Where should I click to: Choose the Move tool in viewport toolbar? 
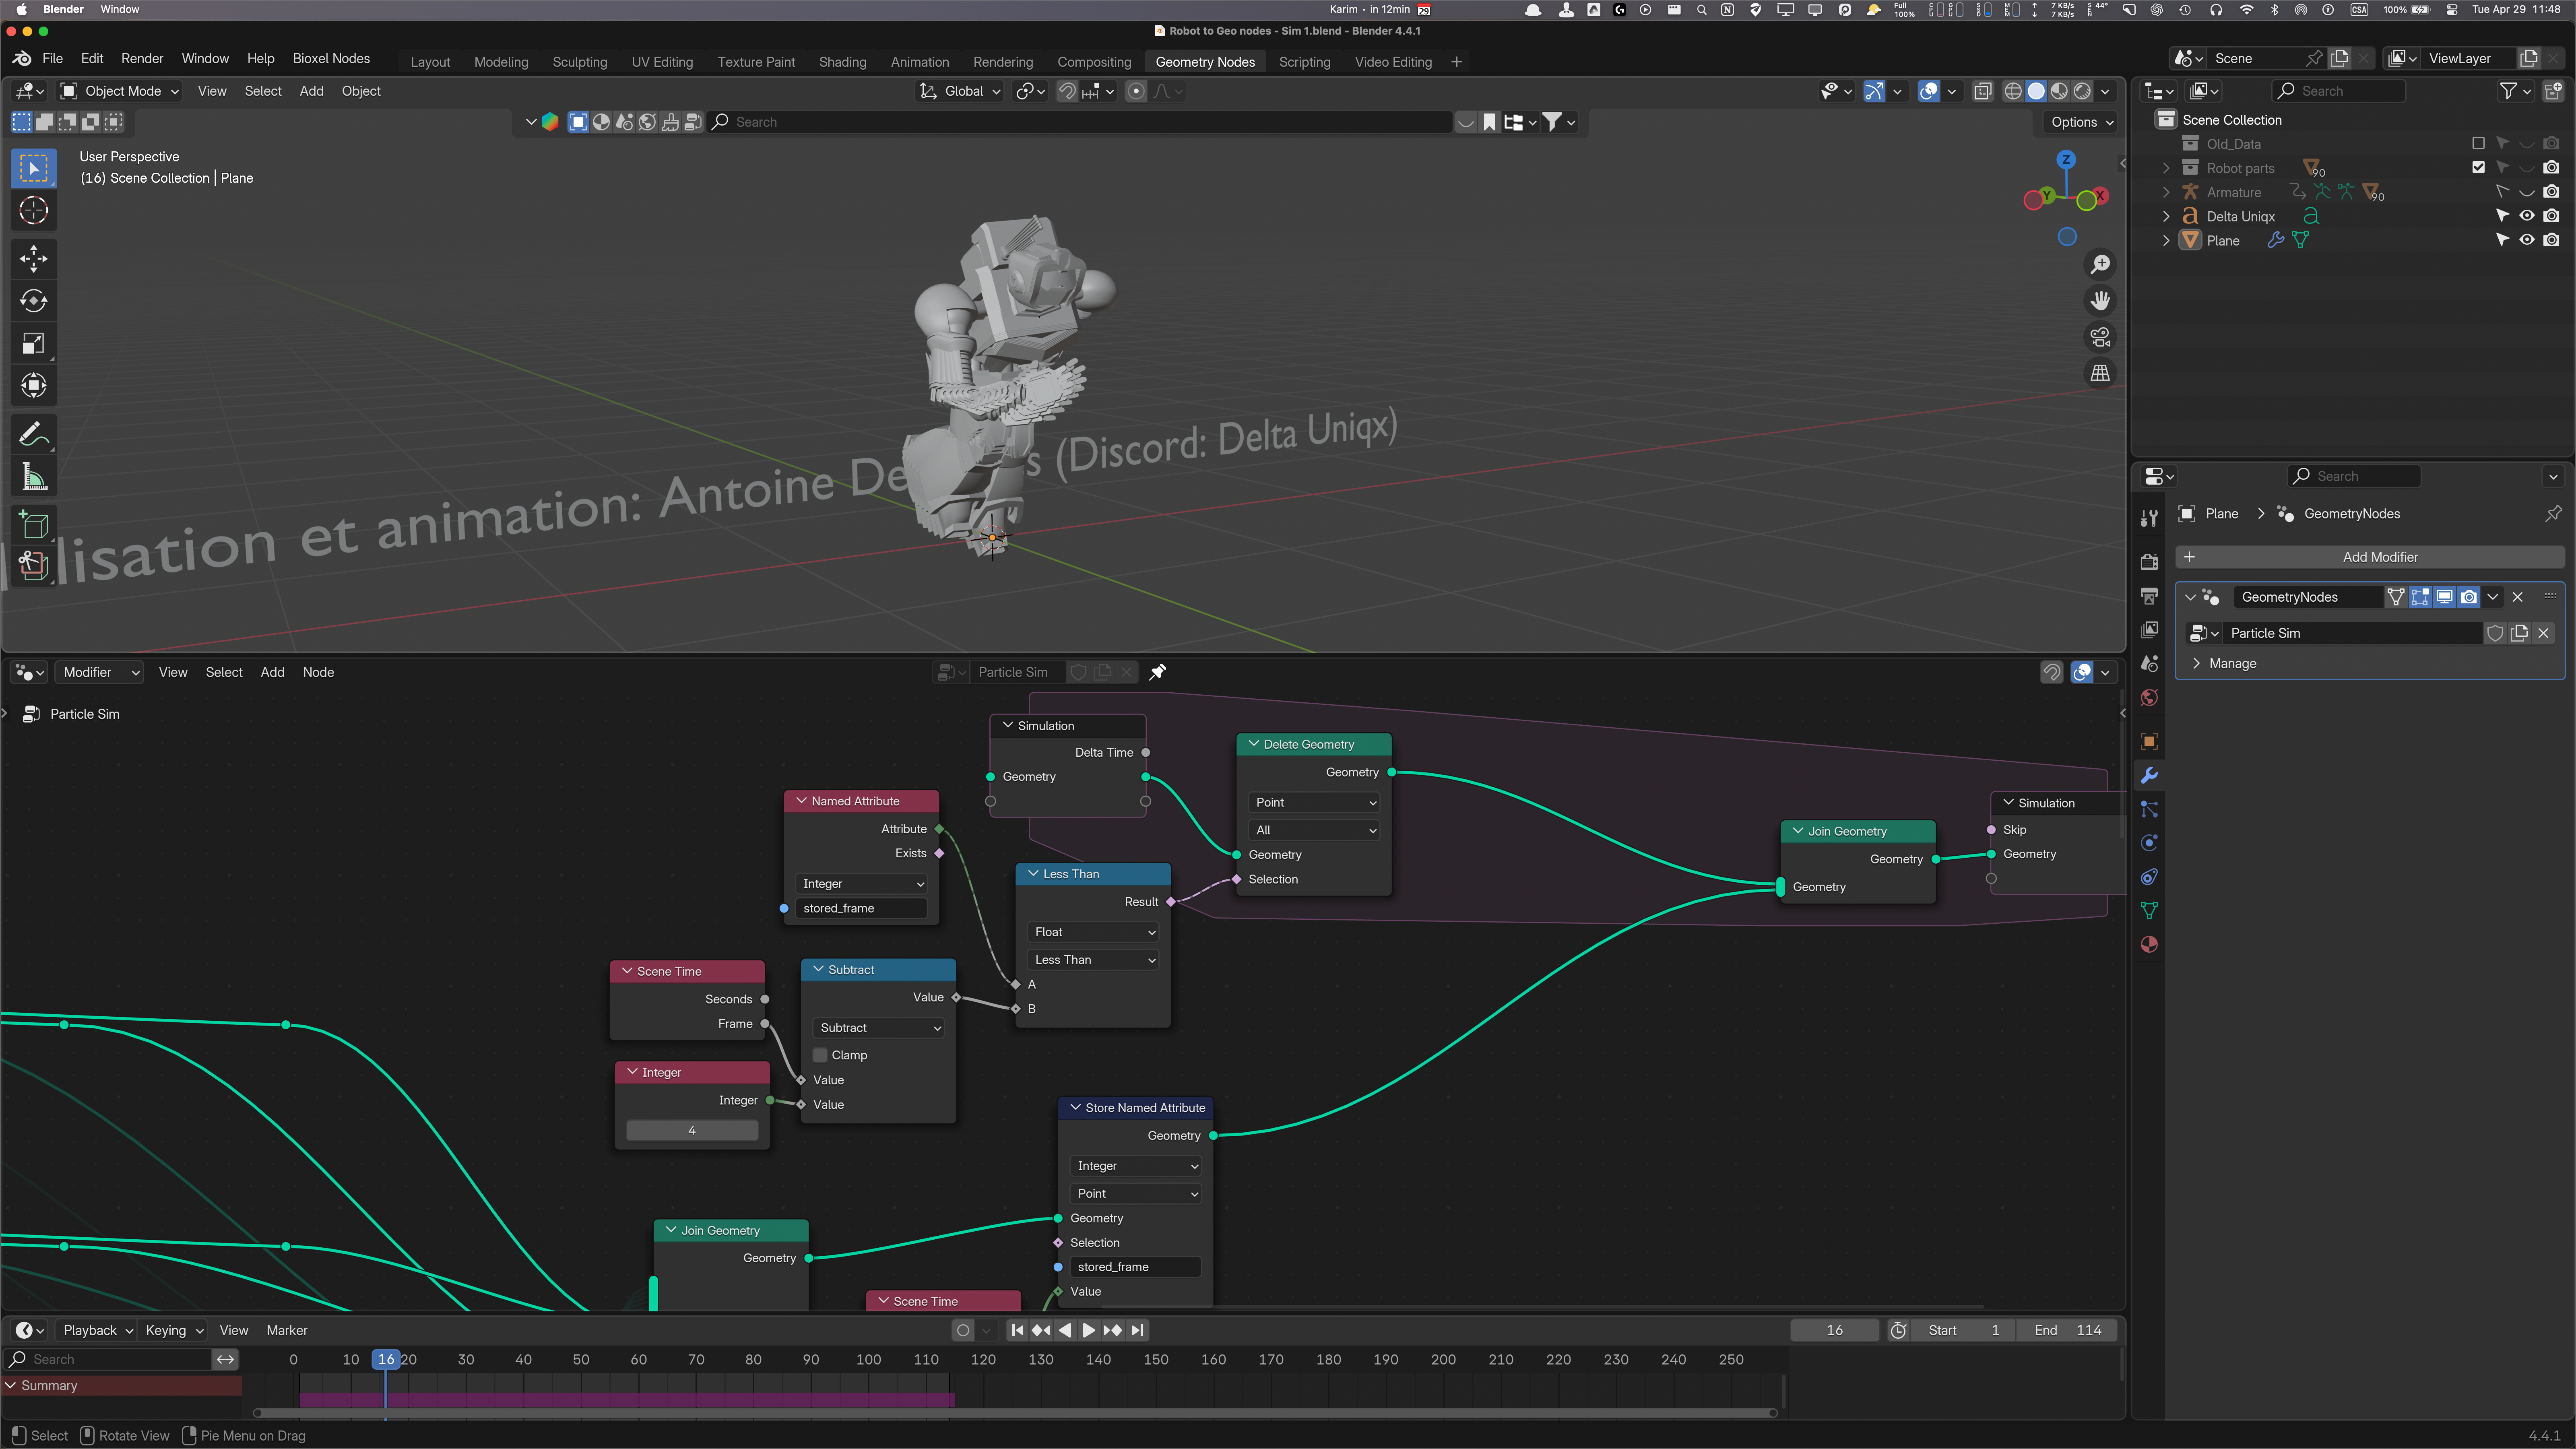tap(33, 259)
